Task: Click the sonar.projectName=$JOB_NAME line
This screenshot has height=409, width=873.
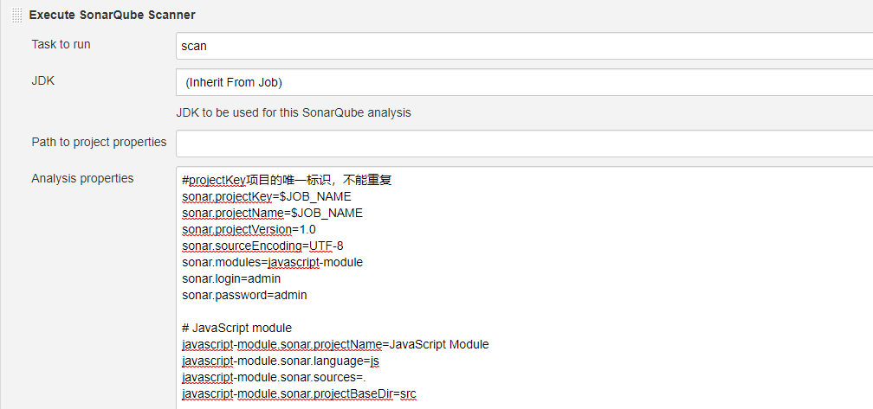Action: point(272,214)
